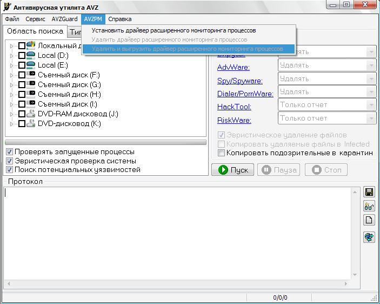
Task: Click the protocol scrollbar down arrow
Action: point(355,275)
